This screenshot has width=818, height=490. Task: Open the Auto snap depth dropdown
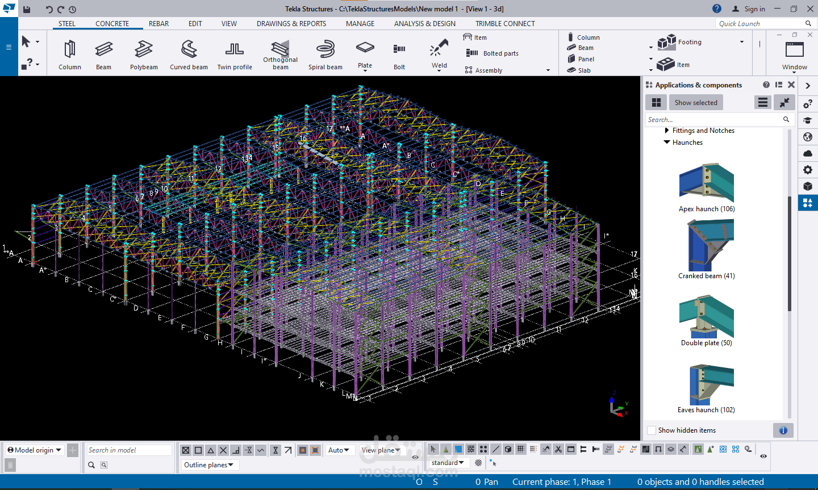click(x=339, y=450)
